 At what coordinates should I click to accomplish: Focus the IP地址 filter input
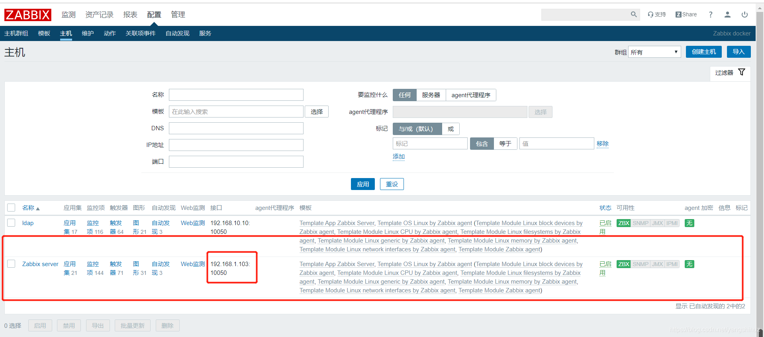[x=236, y=145]
